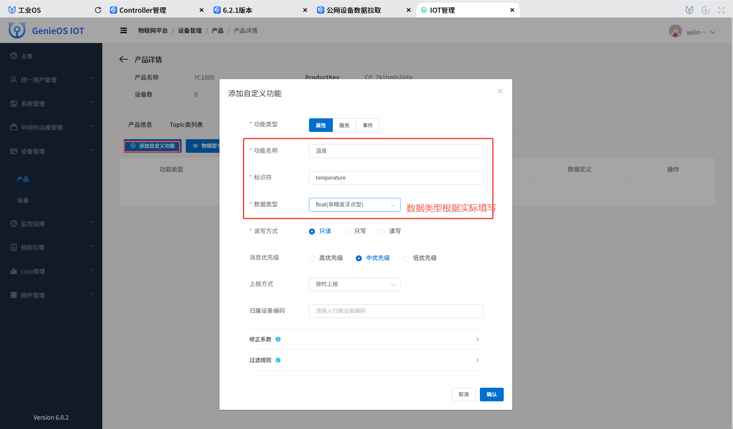
Task: Click the info icon beside 修正系数
Action: (278, 339)
